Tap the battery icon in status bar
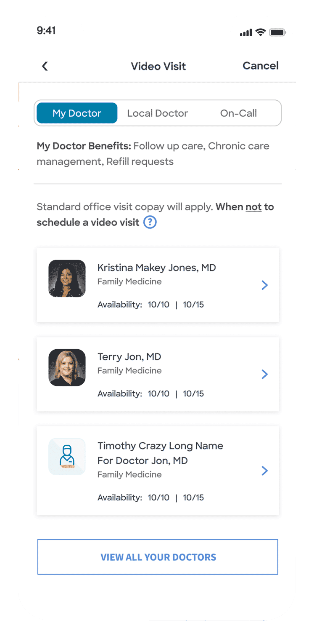314x637 pixels. tap(277, 32)
